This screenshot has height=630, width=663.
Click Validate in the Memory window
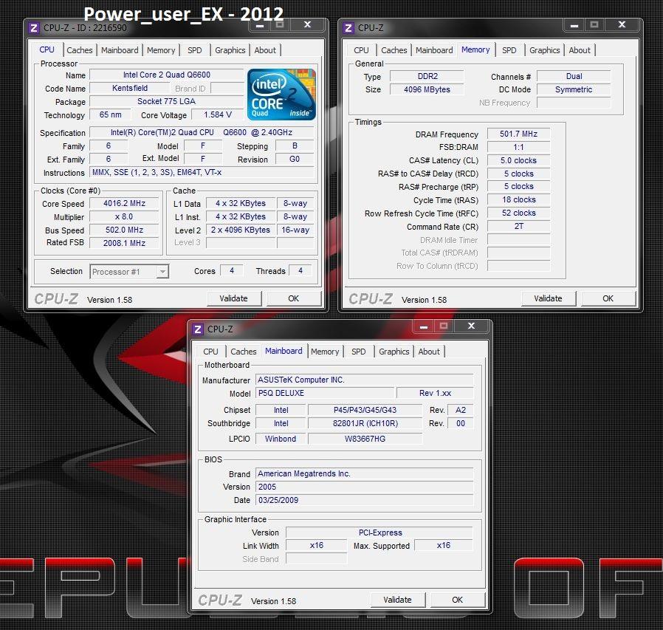pyautogui.click(x=549, y=298)
